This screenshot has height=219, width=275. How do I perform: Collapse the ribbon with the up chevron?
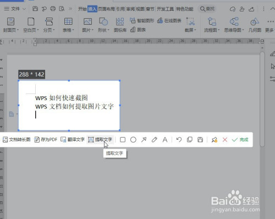coord(272,9)
